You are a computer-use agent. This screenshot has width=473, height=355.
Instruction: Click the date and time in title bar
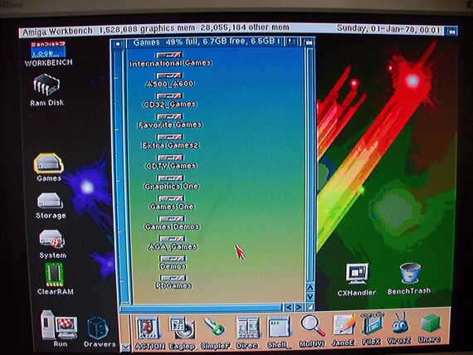click(x=388, y=29)
